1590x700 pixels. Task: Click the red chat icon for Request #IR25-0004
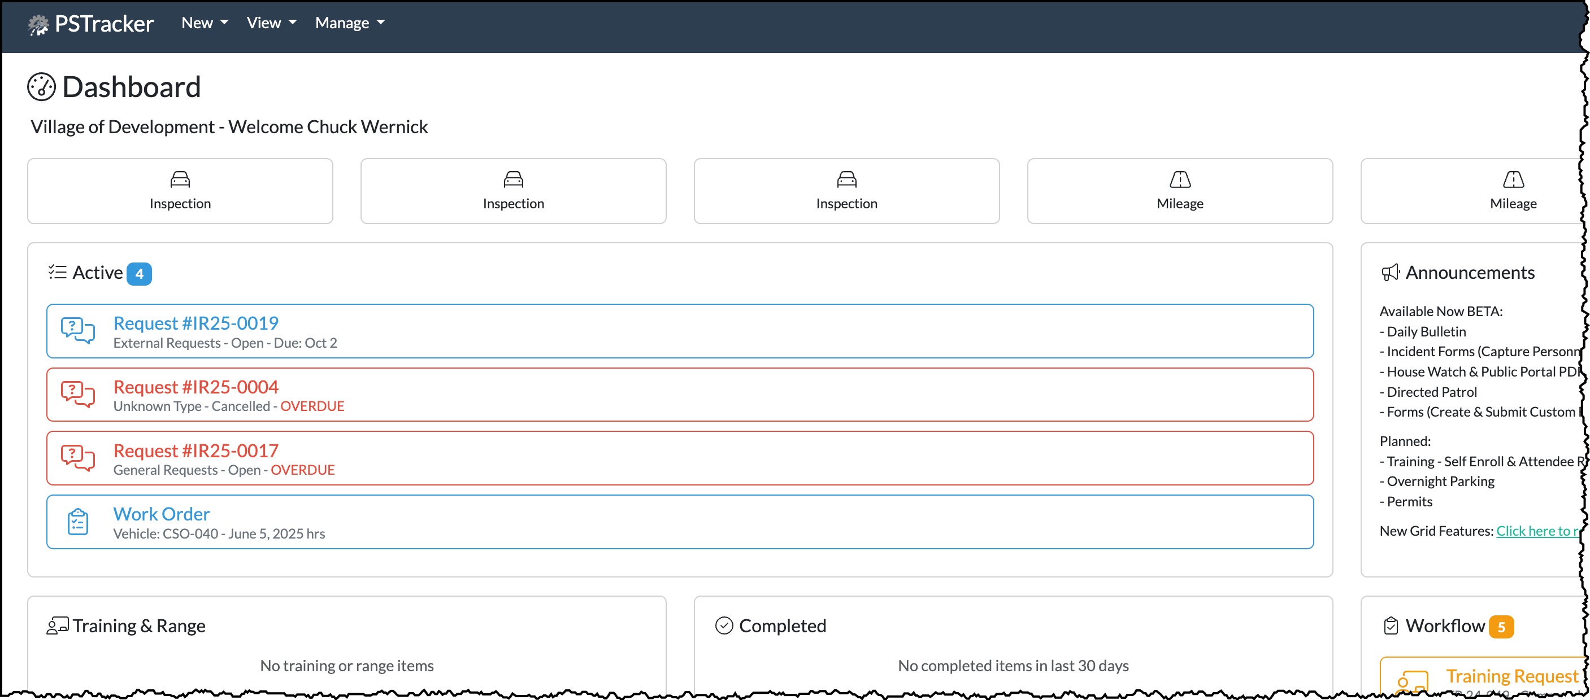(x=78, y=395)
